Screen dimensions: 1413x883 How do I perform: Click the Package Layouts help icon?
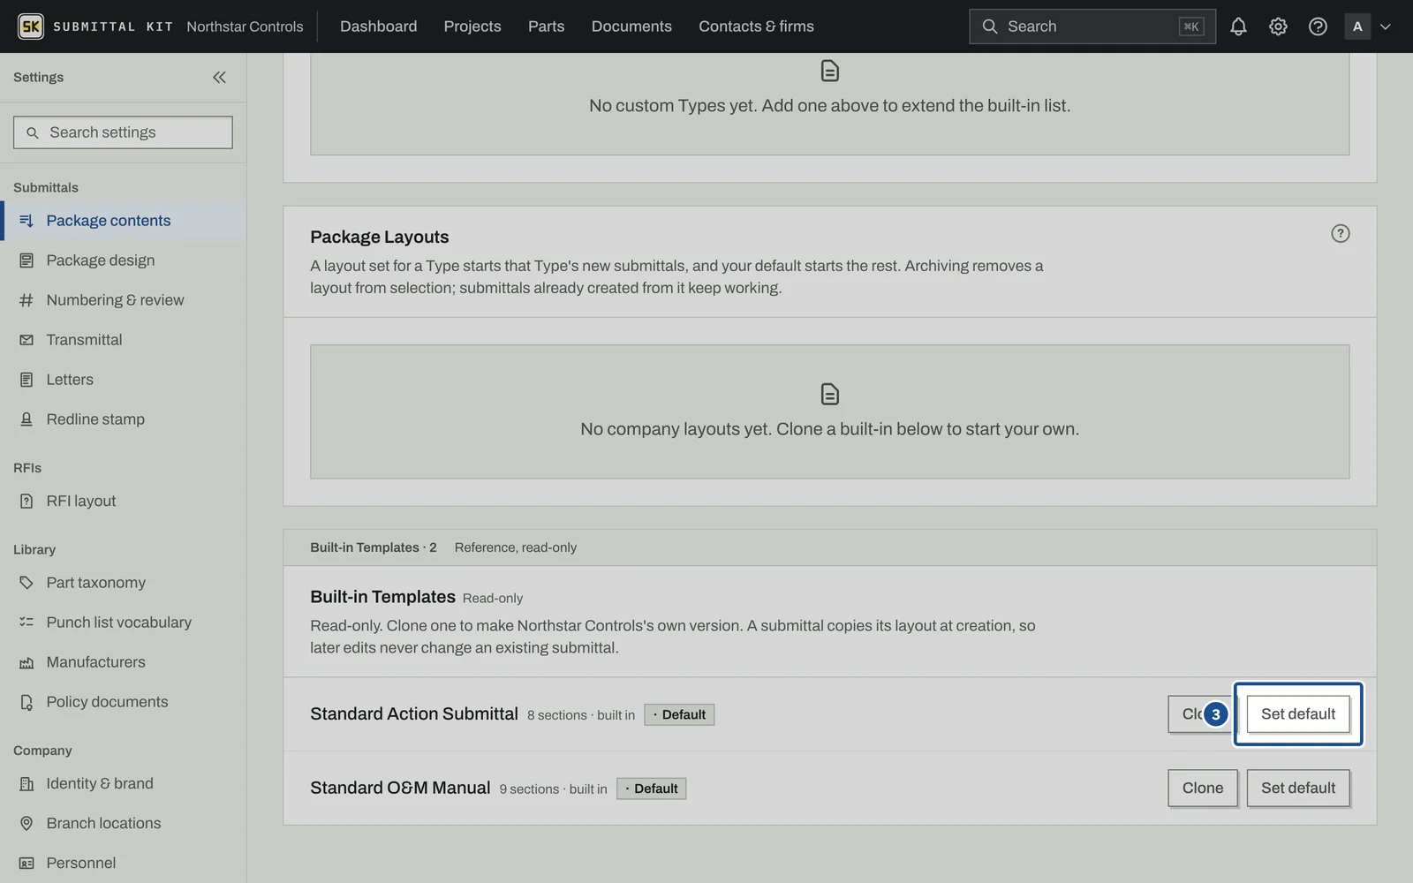pos(1340,233)
